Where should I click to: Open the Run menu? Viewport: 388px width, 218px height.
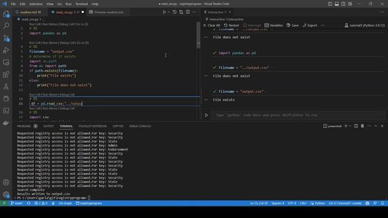coord(69,4)
